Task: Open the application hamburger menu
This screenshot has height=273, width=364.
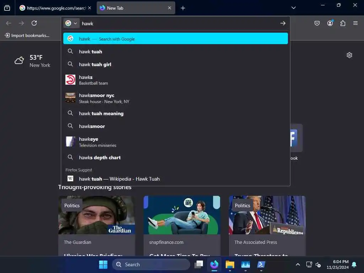Action: [355, 23]
